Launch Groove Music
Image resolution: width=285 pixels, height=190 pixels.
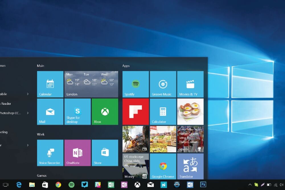point(163,84)
